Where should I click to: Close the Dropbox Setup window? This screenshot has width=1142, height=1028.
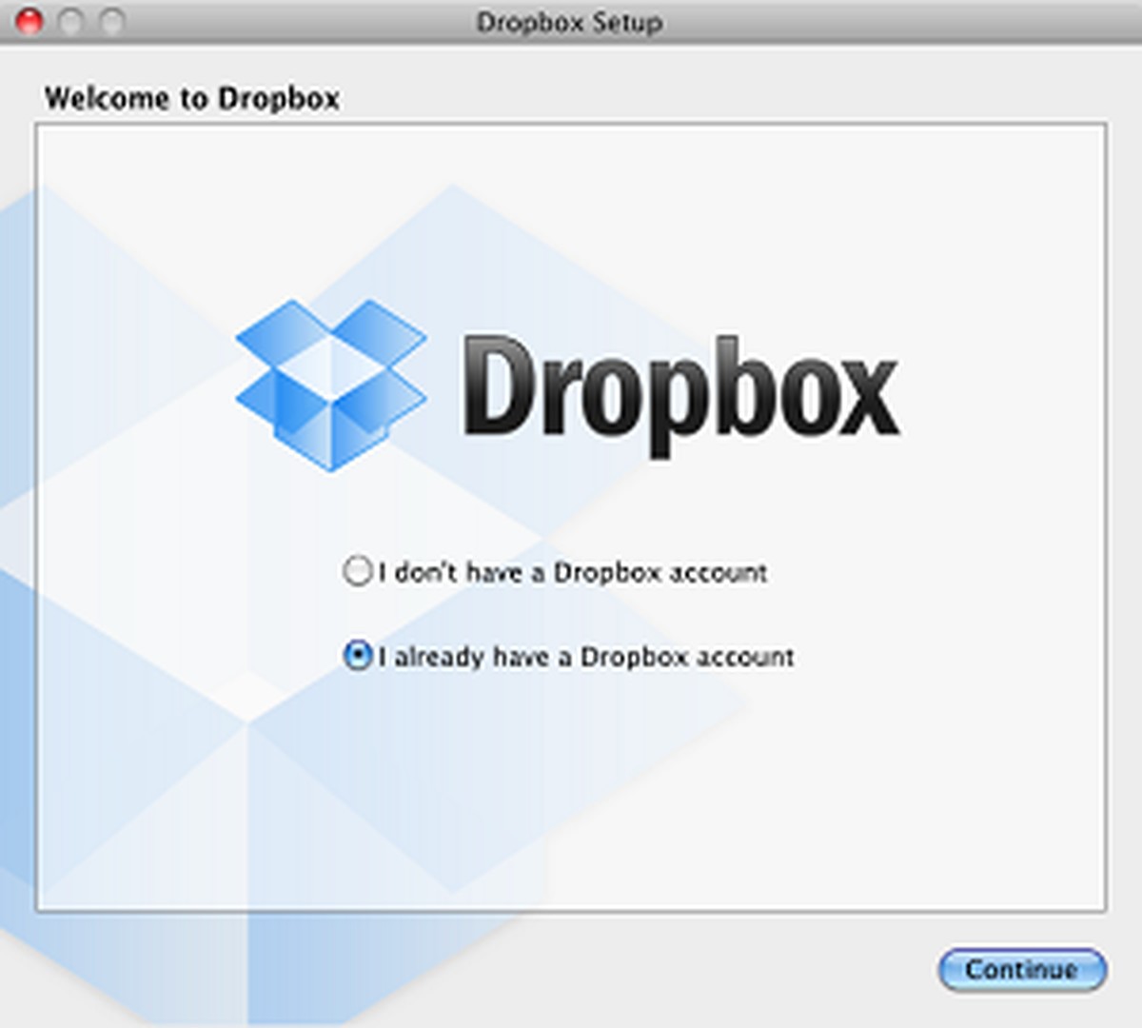pos(29,21)
